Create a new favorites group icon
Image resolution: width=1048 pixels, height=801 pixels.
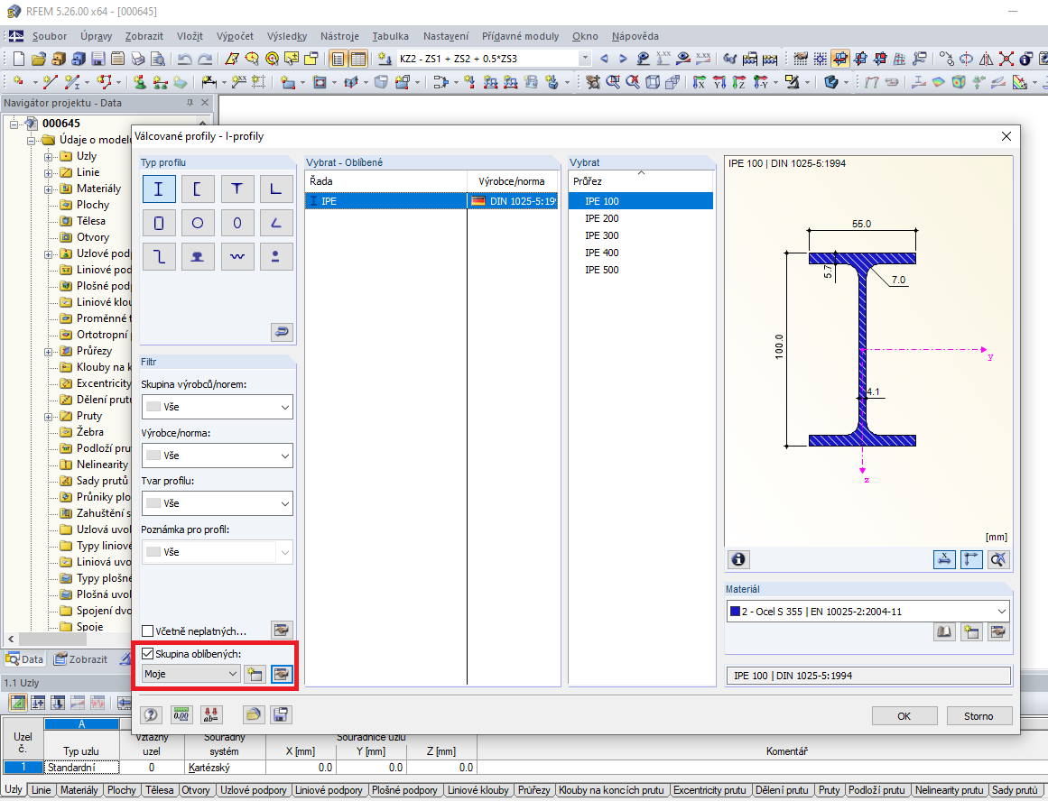(255, 674)
